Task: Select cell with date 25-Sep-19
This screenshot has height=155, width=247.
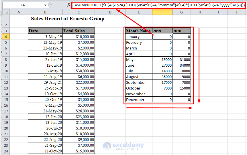Action: 45,88
